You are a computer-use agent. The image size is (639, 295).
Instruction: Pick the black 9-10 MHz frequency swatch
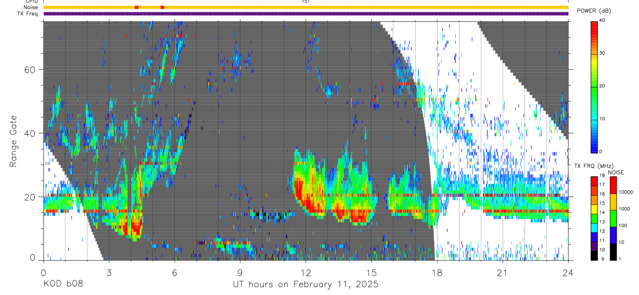click(595, 255)
